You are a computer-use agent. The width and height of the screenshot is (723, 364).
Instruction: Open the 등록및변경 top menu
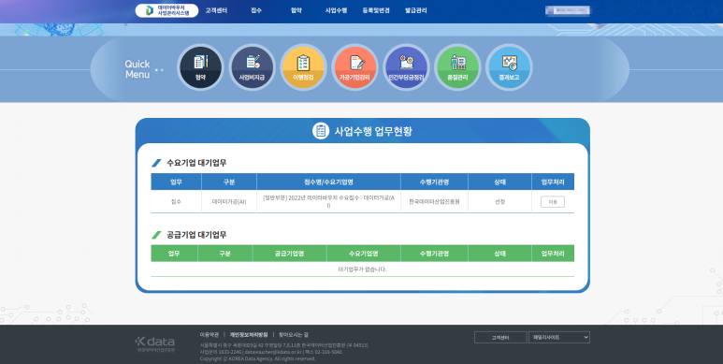[x=376, y=10]
